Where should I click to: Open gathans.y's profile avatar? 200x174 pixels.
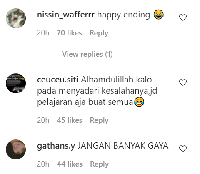pos(16,149)
